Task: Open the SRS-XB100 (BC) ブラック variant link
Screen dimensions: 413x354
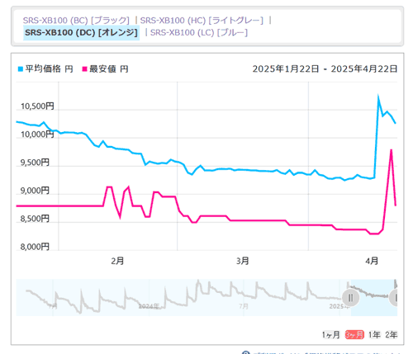Action: (76, 21)
